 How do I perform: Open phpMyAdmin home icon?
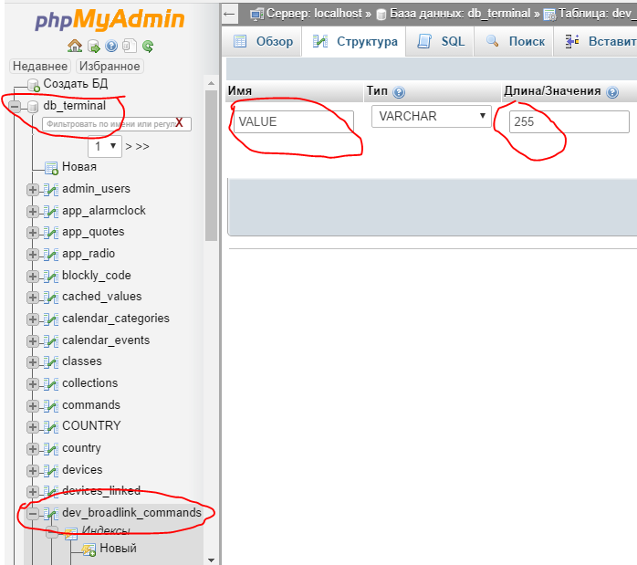[x=75, y=46]
